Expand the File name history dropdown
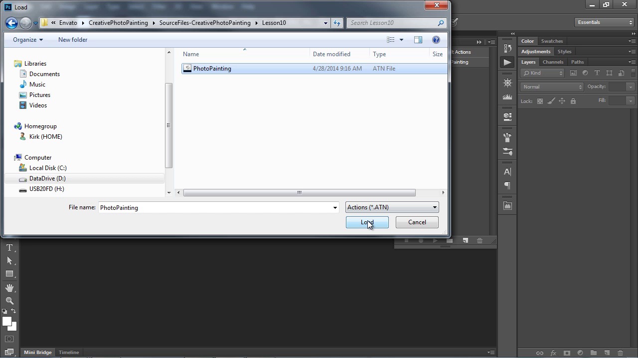The image size is (638, 358). pos(335,207)
